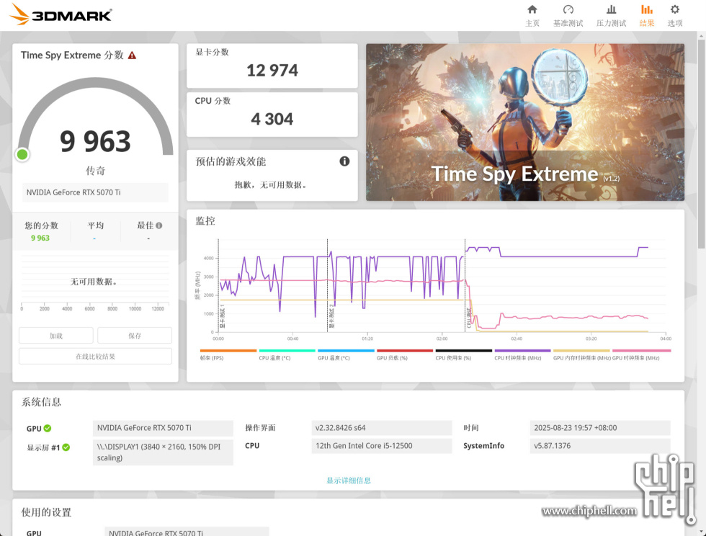Toggle the CPU 温度 teal legend swatch
This screenshot has width=706, height=536.
[x=287, y=350]
